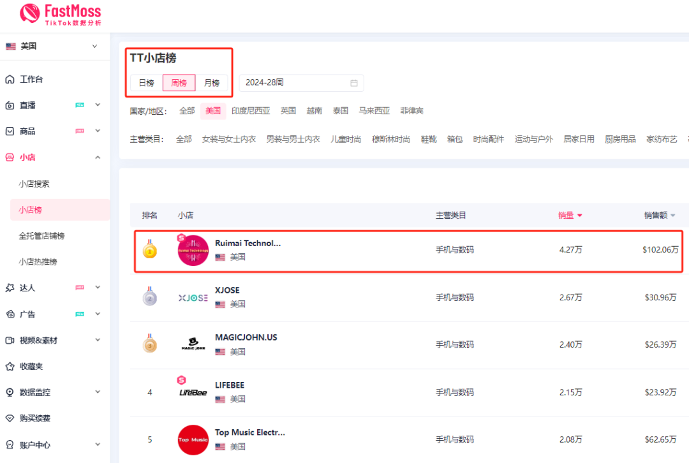
Task: Expand the 商品 menu chevron
Action: pyautogui.click(x=98, y=131)
